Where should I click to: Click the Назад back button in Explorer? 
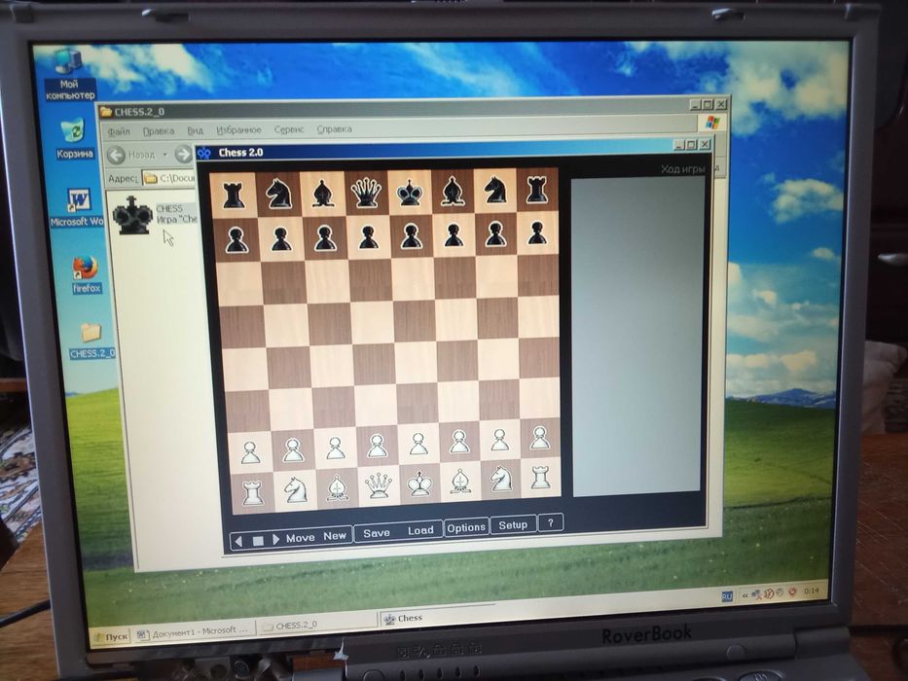[132, 156]
